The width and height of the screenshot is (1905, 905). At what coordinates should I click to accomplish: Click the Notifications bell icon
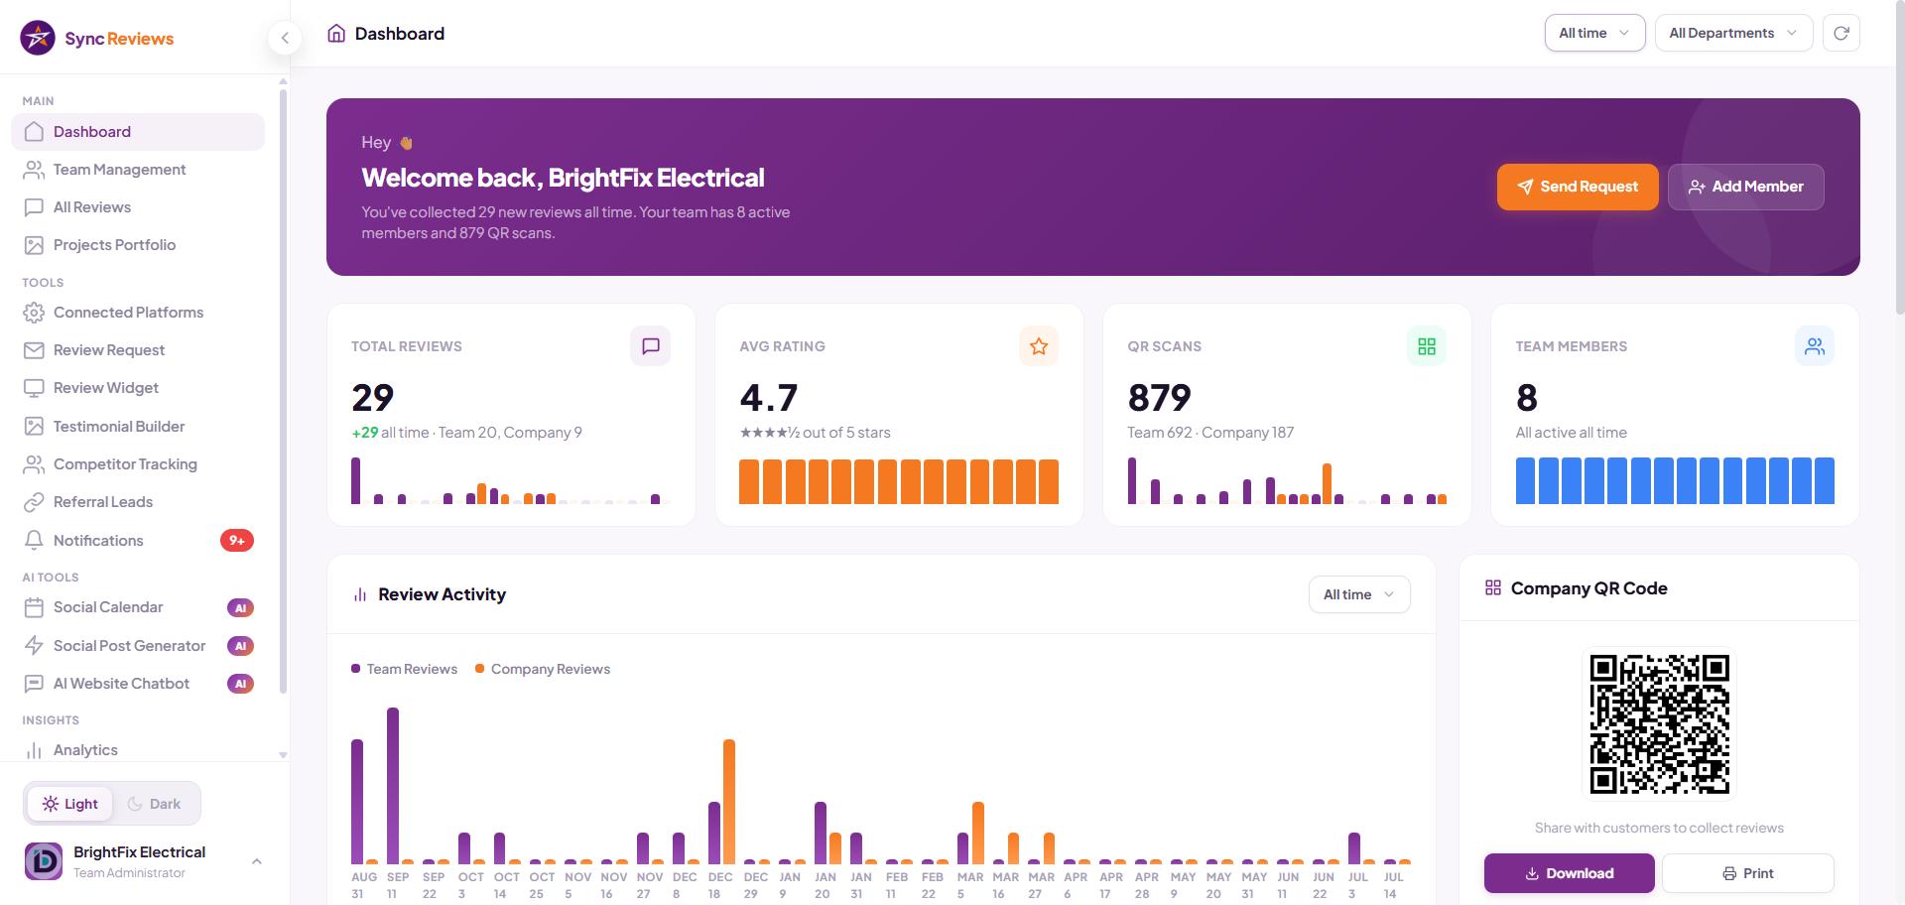pos(34,540)
